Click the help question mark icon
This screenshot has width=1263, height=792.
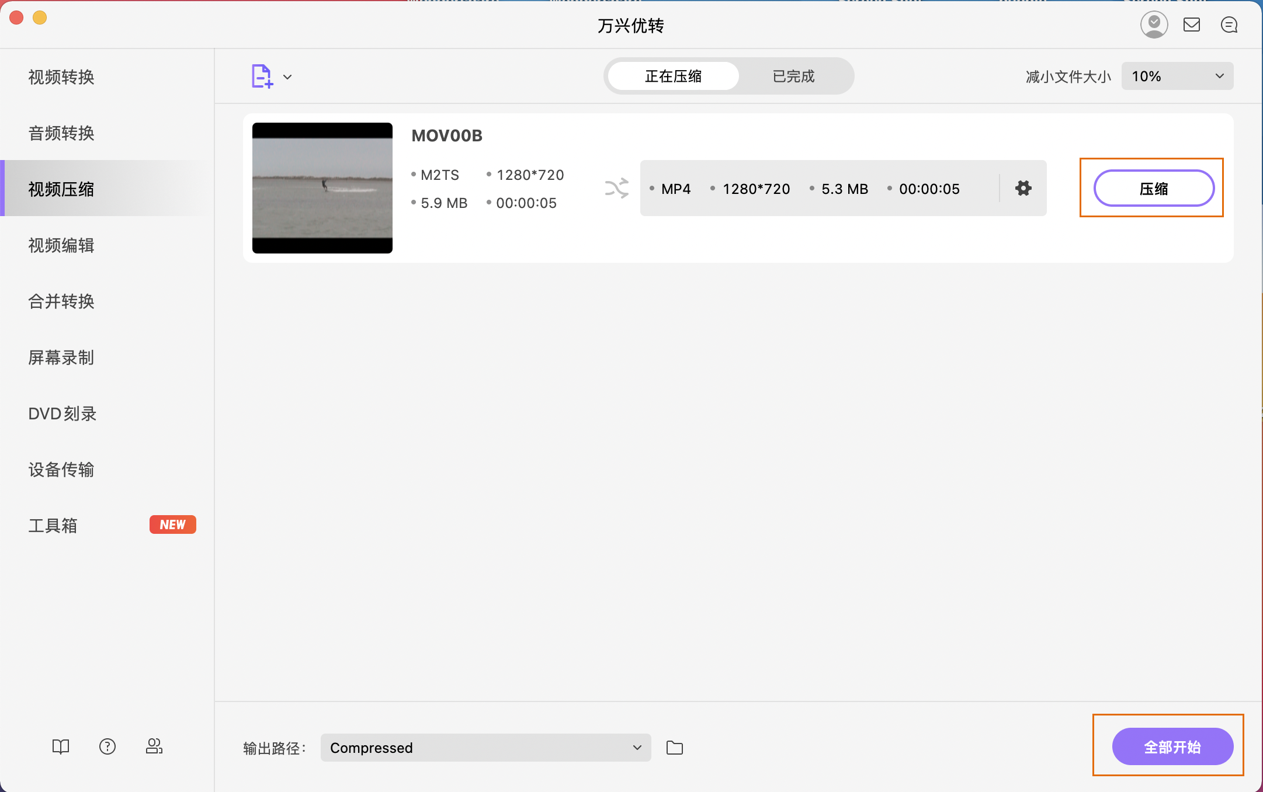point(107,746)
